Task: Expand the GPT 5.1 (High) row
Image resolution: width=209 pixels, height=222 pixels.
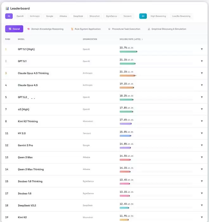Action: point(202,49)
